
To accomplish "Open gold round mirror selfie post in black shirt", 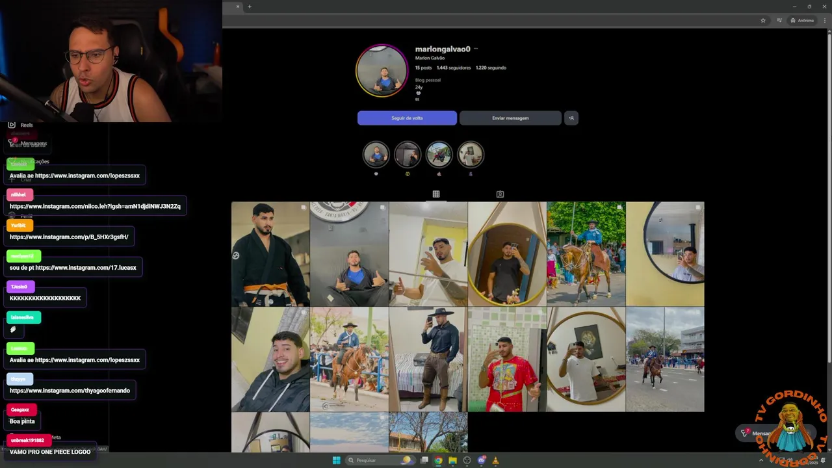I will coord(507,253).
